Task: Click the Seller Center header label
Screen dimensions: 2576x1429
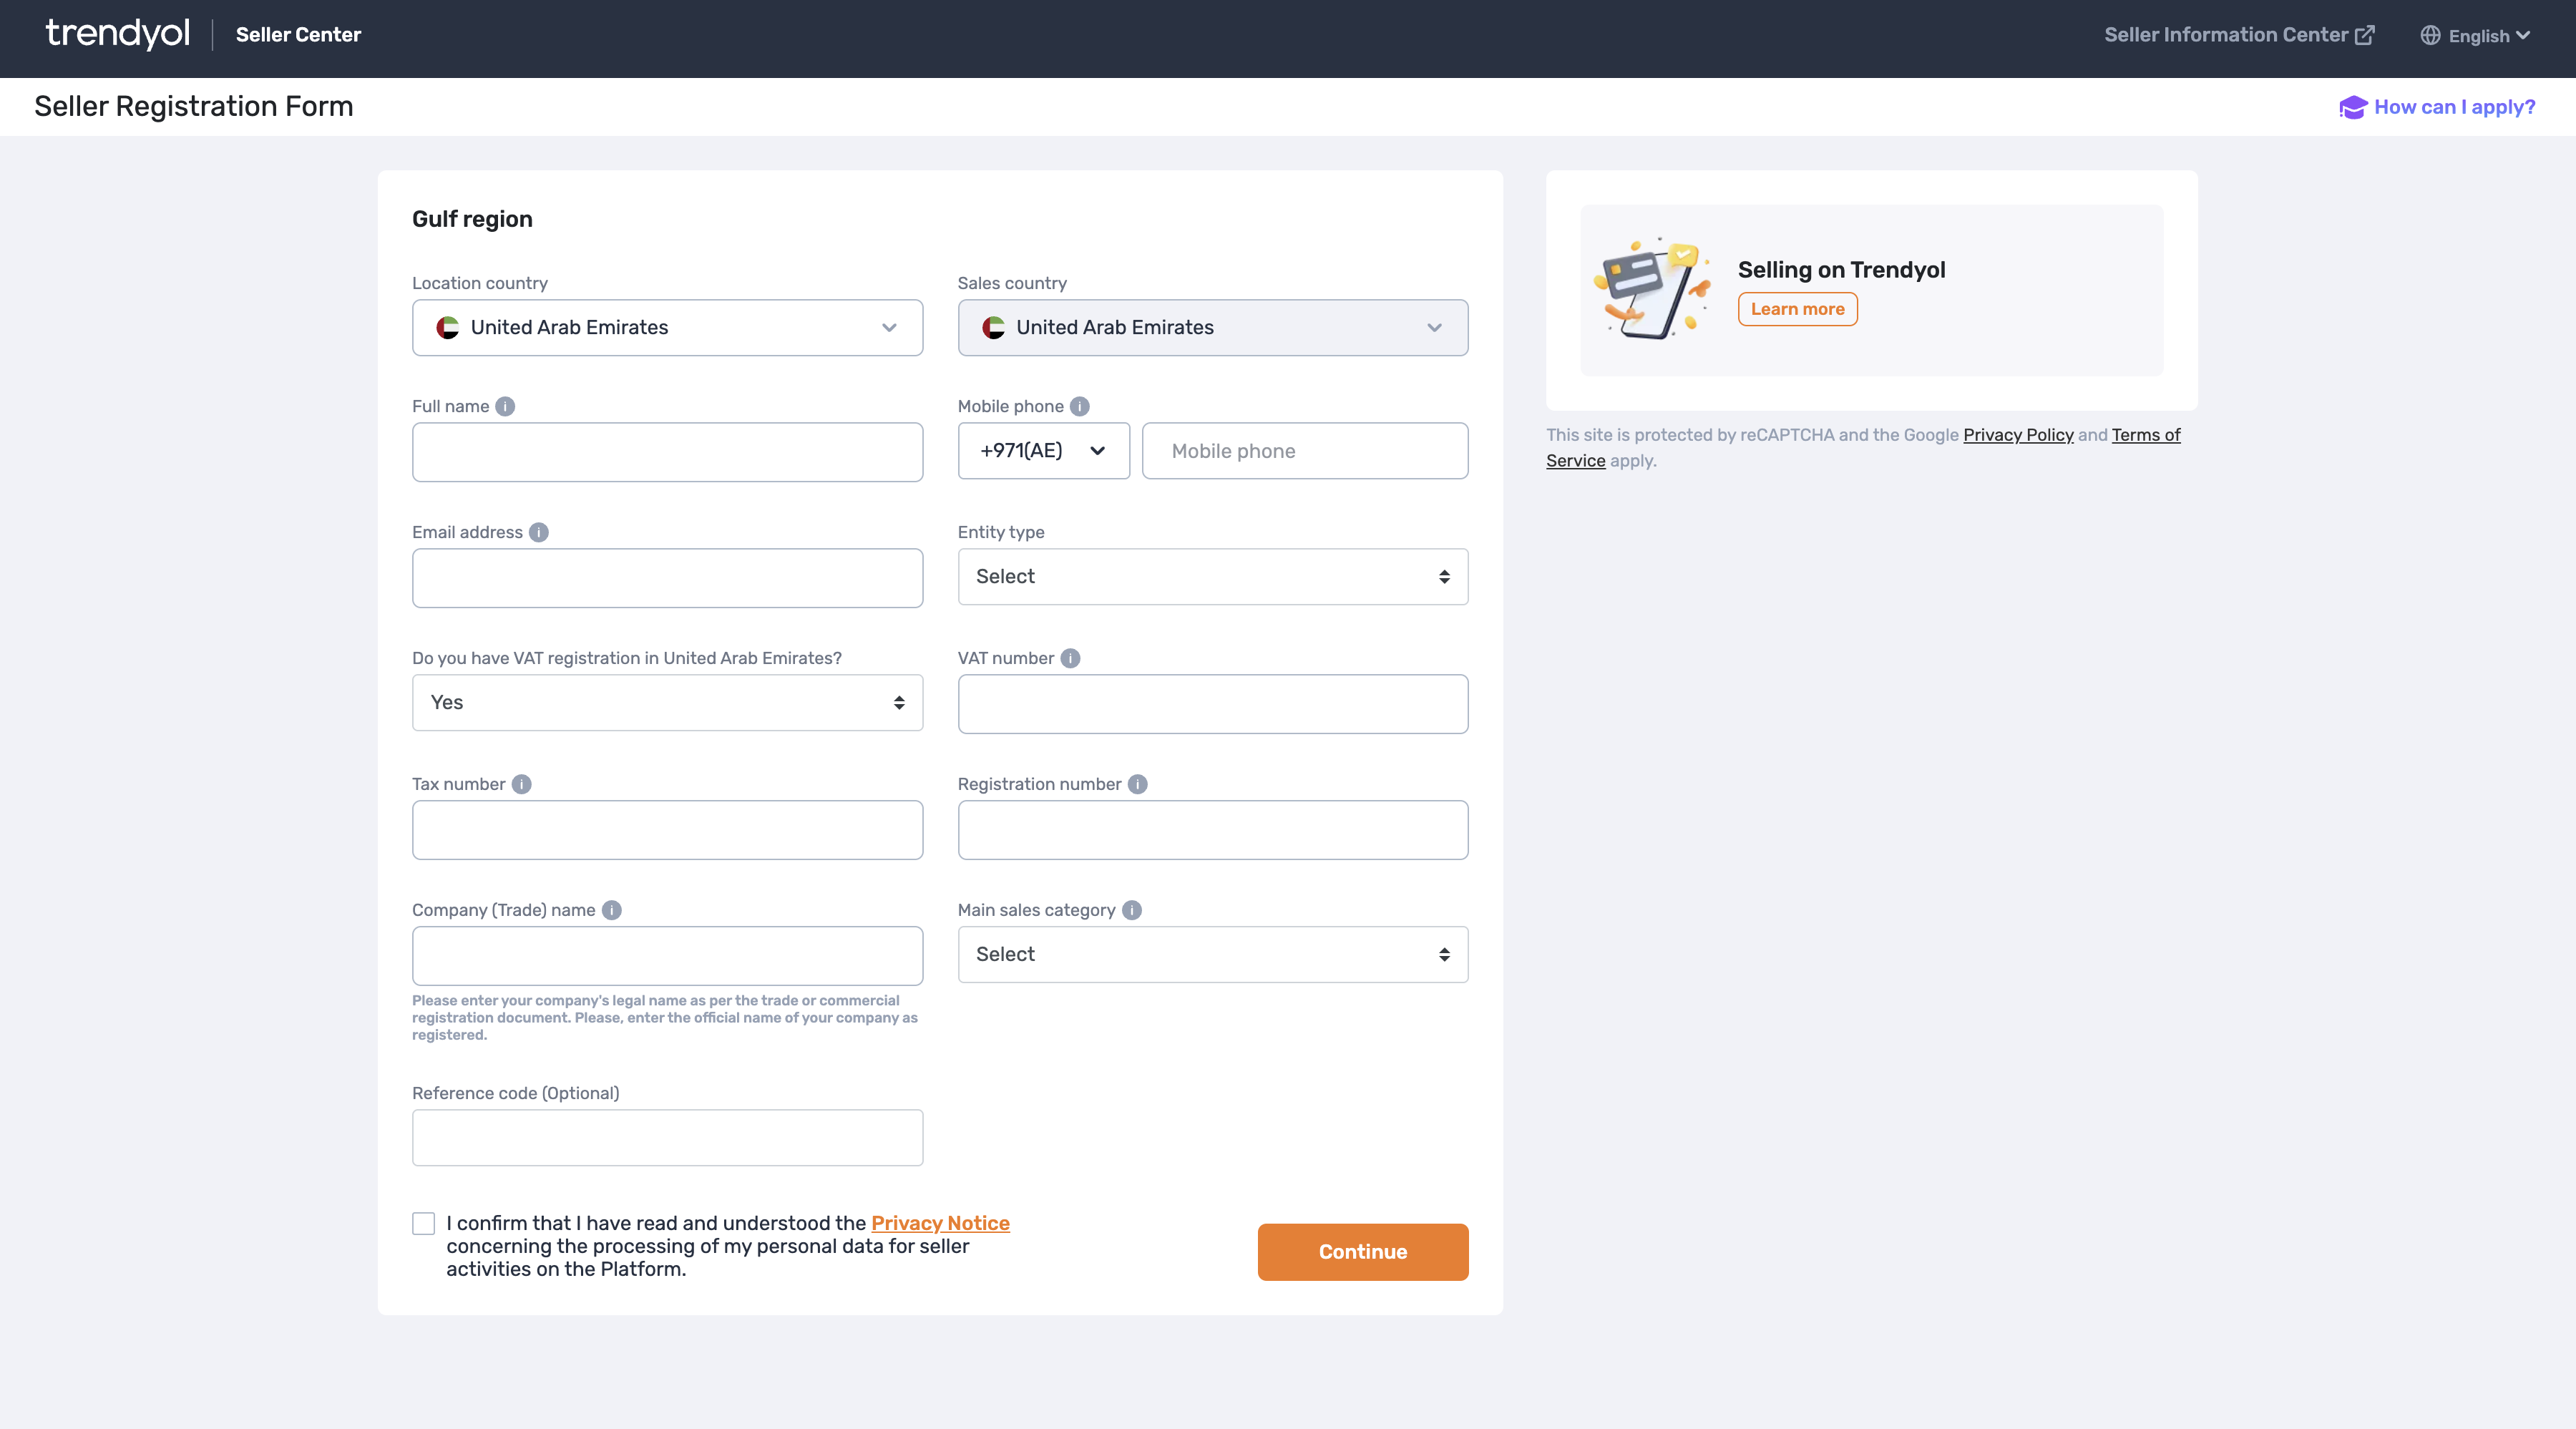Action: coord(298,34)
